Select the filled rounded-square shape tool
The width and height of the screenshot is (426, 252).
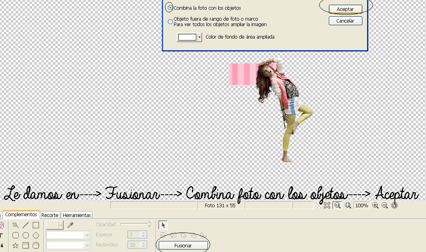click(36, 245)
